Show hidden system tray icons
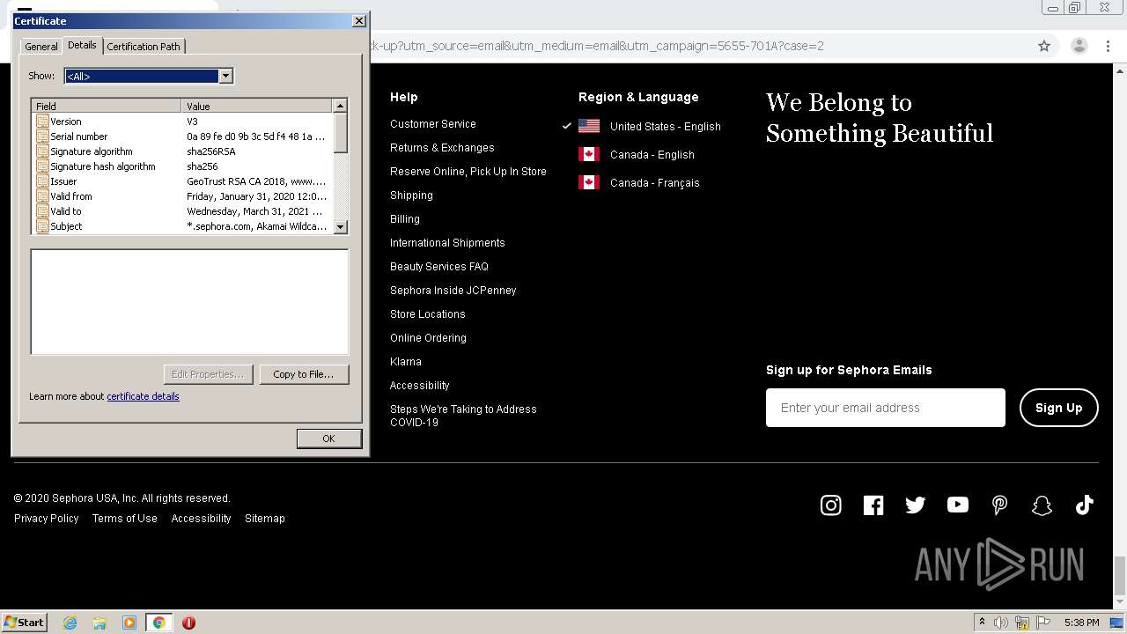Screen dimensions: 1127x634 (982, 623)
